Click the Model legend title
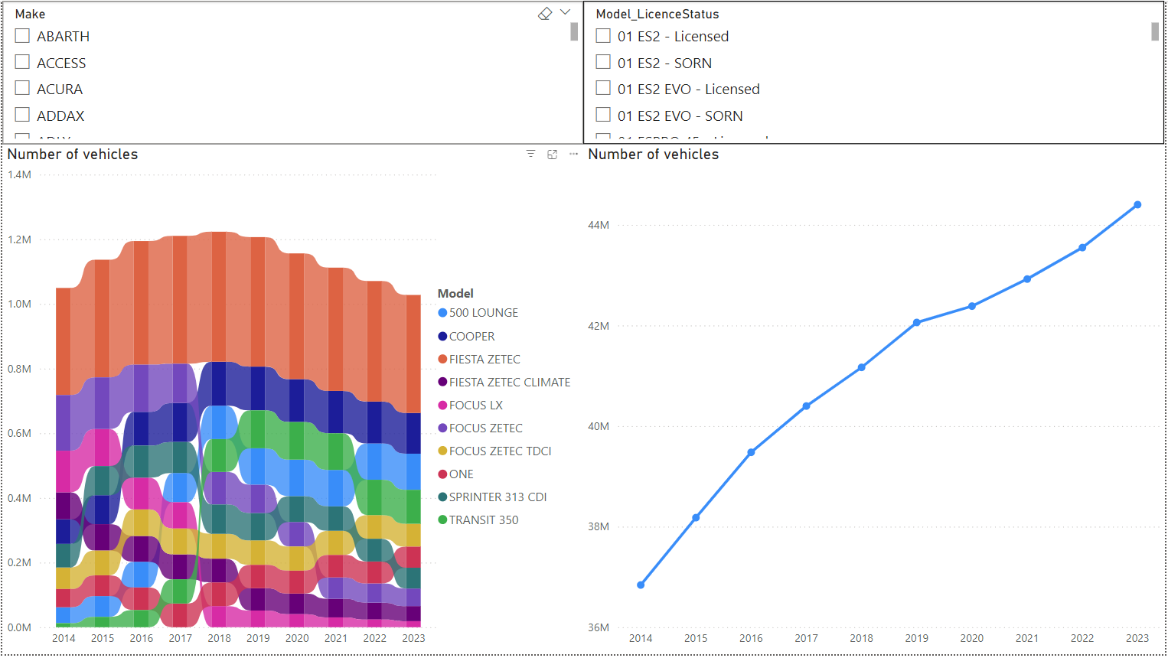Image resolution: width=1168 pixels, height=658 pixels. click(x=455, y=293)
